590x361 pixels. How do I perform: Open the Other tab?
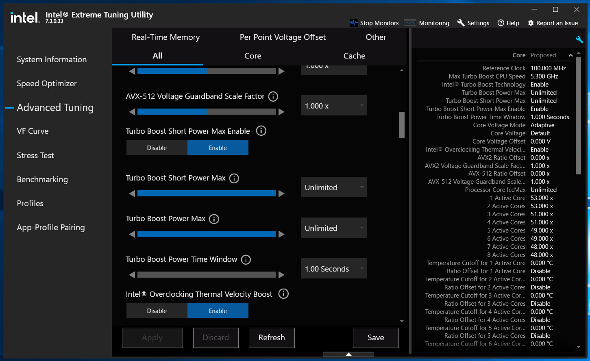[376, 37]
